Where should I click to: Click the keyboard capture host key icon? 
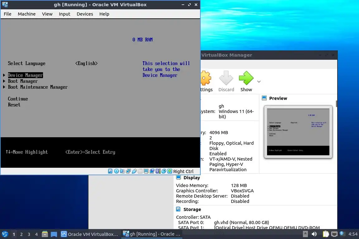pyautogui.click(x=170, y=171)
